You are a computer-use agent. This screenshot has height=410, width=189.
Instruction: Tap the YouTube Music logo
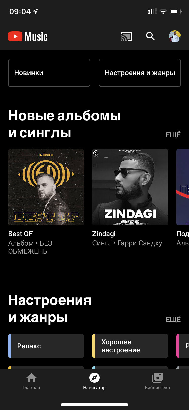(28, 37)
